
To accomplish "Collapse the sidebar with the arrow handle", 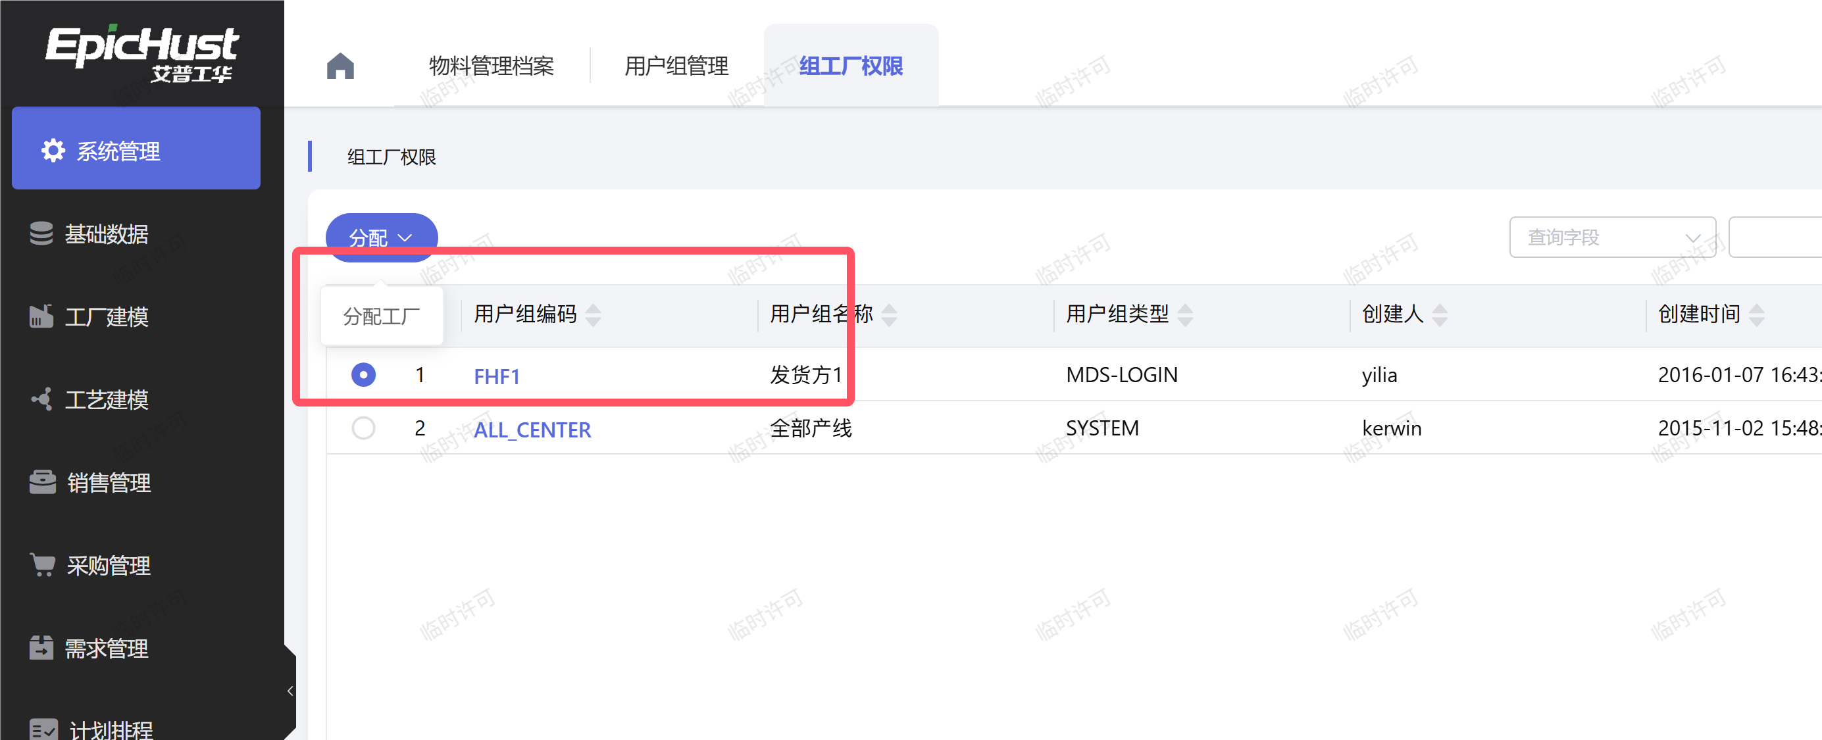I will 290,691.
